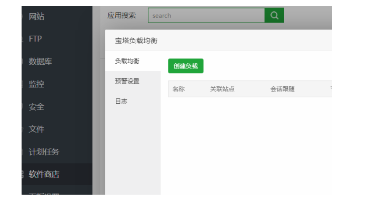Open 计划任务 in the sidebar

pyautogui.click(x=44, y=152)
